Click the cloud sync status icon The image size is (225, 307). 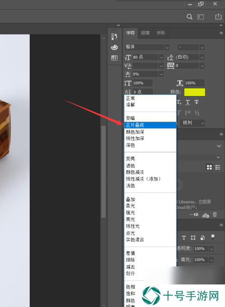point(206,215)
